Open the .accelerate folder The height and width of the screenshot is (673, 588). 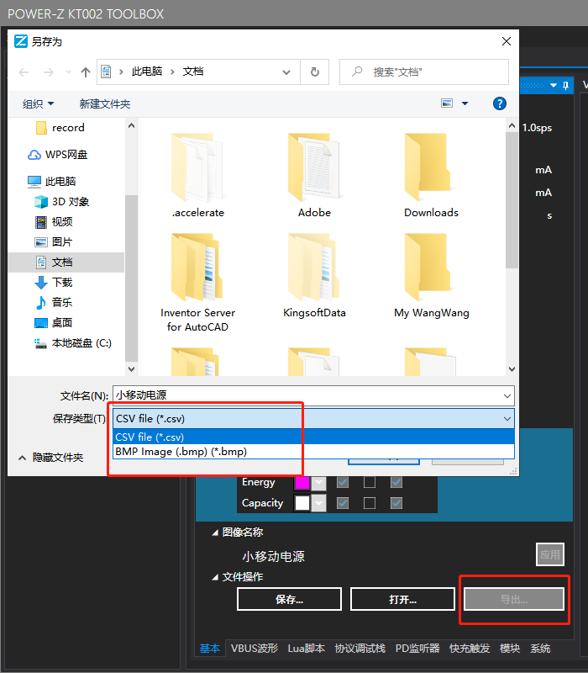point(197,176)
